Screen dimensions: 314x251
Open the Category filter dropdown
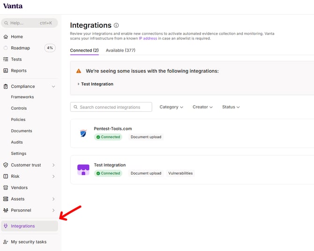pyautogui.click(x=171, y=107)
